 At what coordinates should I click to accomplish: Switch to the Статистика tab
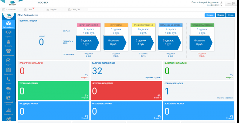point(9,9)
